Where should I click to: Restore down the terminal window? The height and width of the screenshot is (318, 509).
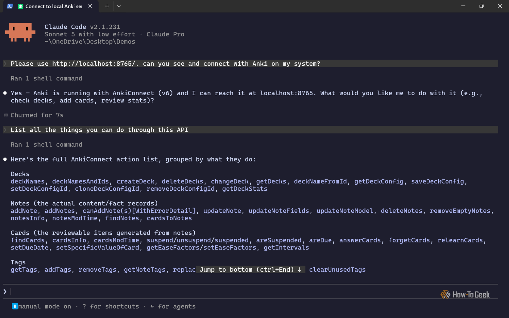point(481,6)
